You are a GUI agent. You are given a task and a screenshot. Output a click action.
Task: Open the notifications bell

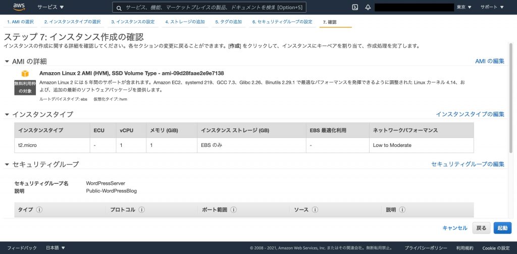click(x=368, y=7)
